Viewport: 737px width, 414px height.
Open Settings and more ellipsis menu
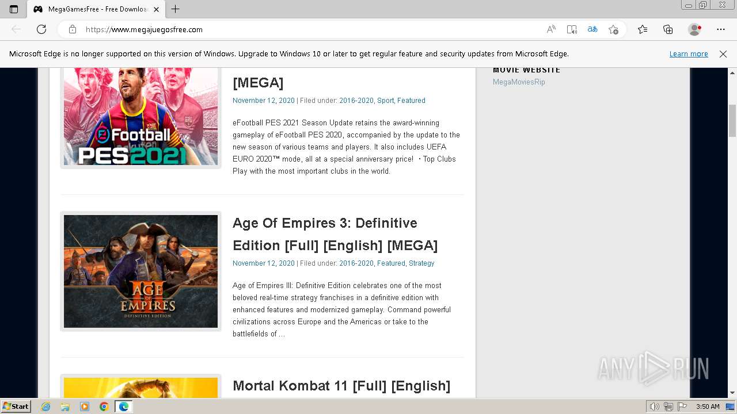[x=721, y=29]
